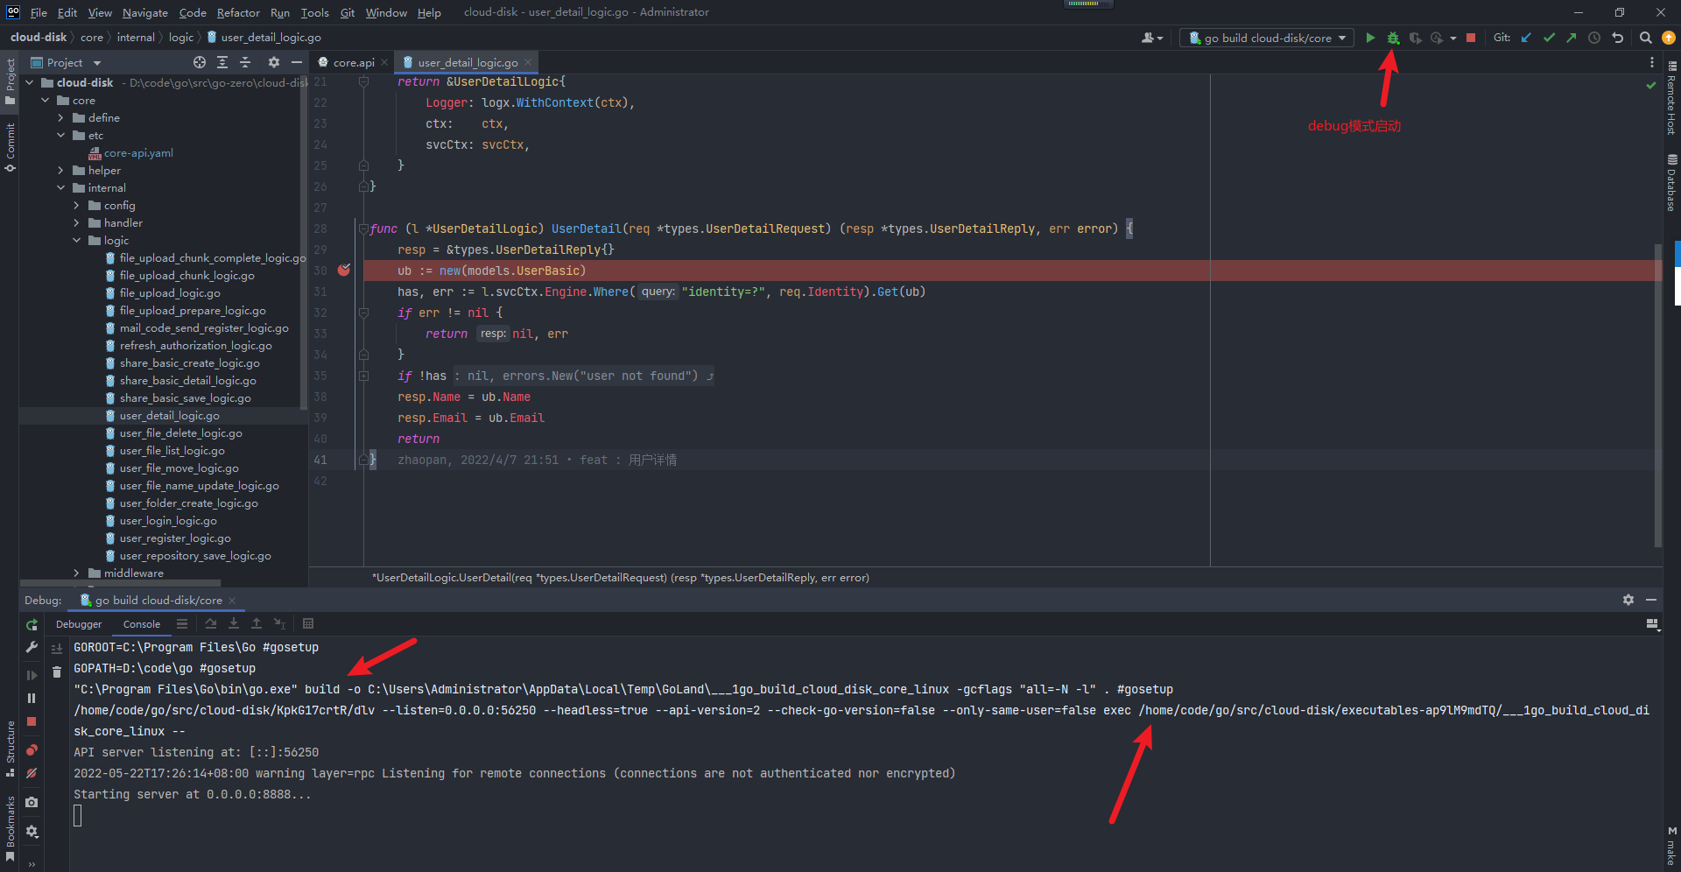
Task: Open user account dropdown in toolbar
Action: (x=1152, y=38)
